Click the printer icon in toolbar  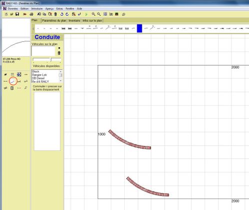(31, 14)
